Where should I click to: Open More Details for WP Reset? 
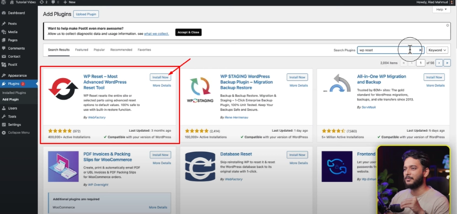162,86
